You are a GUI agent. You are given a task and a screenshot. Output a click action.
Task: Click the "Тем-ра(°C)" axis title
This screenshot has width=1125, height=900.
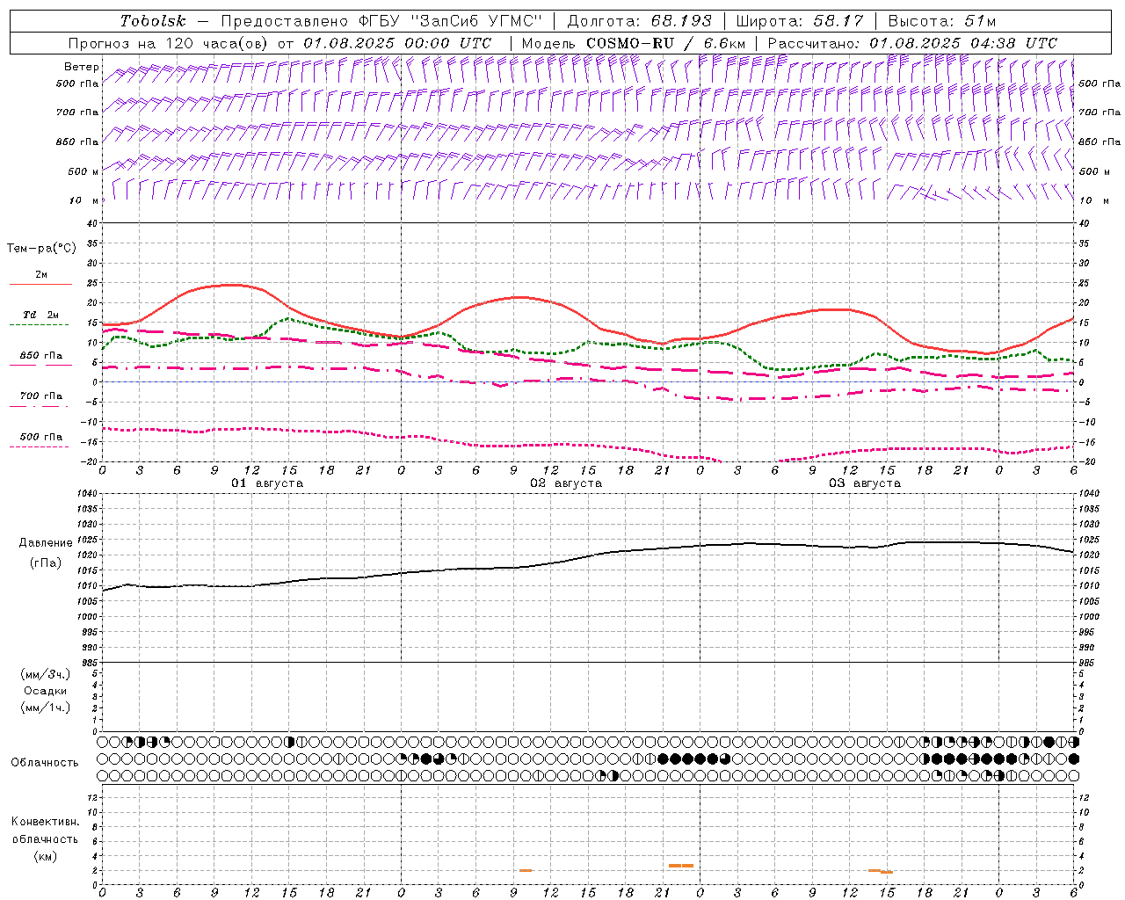click(x=41, y=249)
